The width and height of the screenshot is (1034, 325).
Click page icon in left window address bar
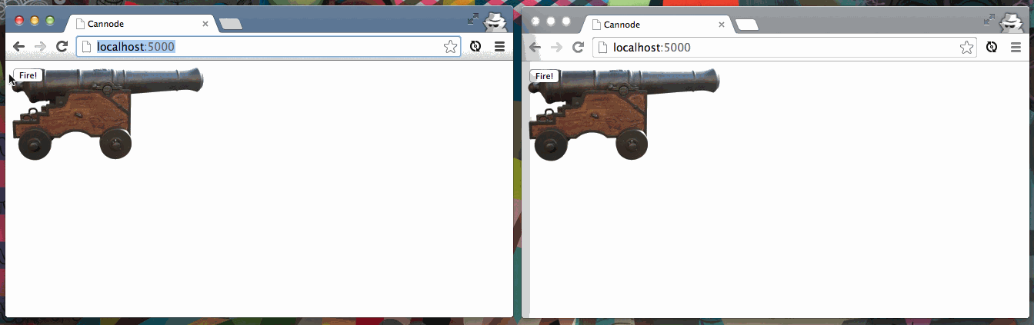pos(87,47)
